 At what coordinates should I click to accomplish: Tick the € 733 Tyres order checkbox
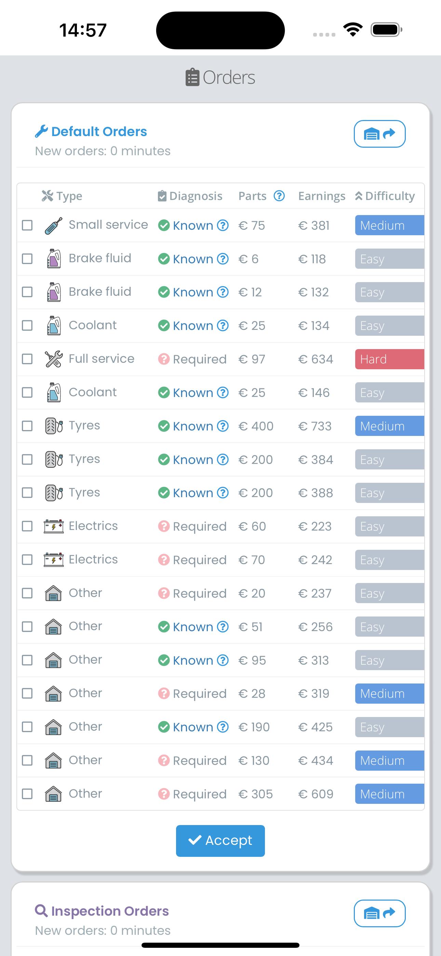coord(27,426)
